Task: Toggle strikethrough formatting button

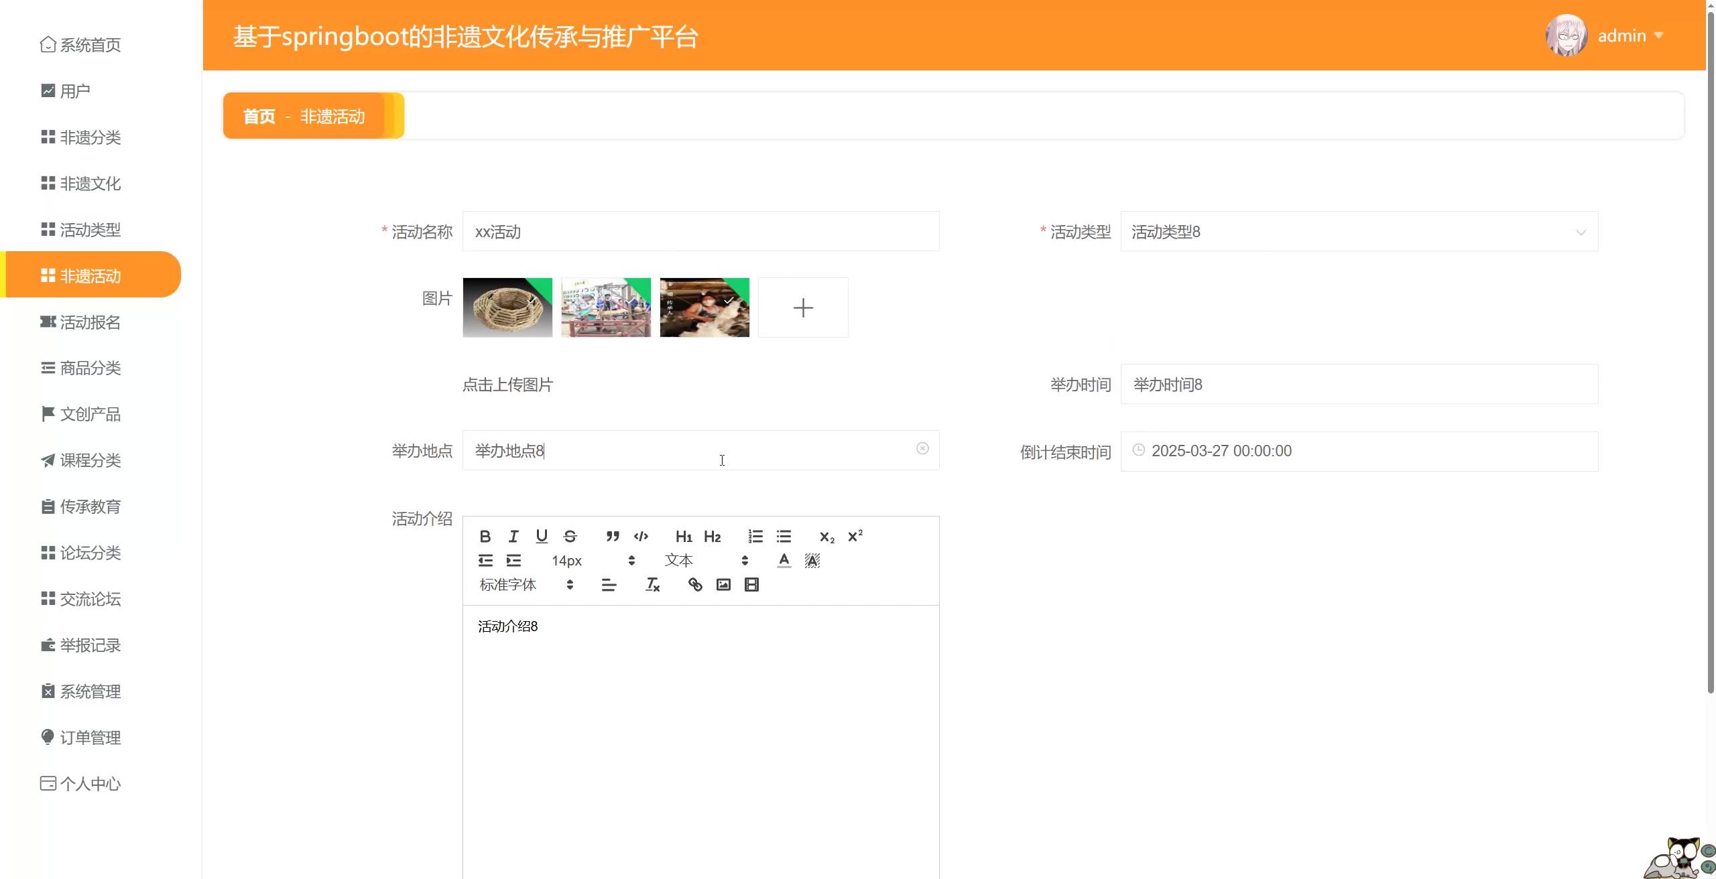Action: (570, 536)
